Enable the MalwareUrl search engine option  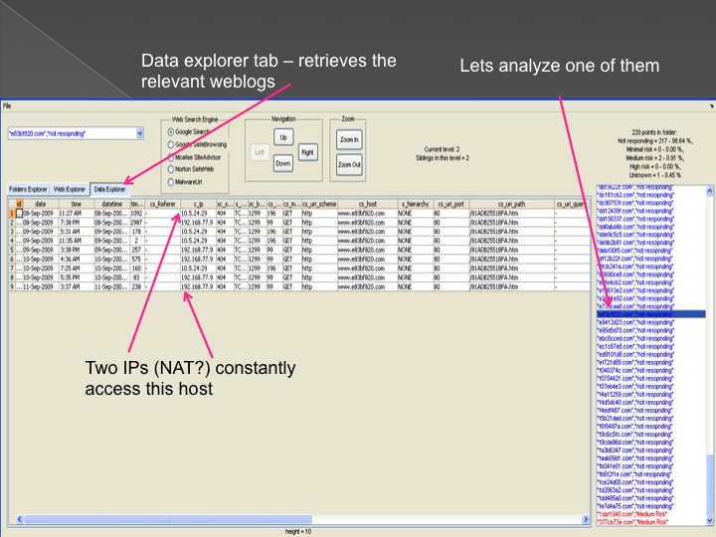[171, 182]
